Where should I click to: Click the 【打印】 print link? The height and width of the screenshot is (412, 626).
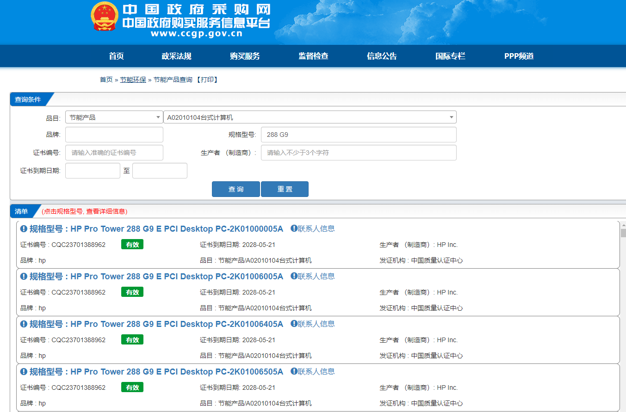point(206,80)
